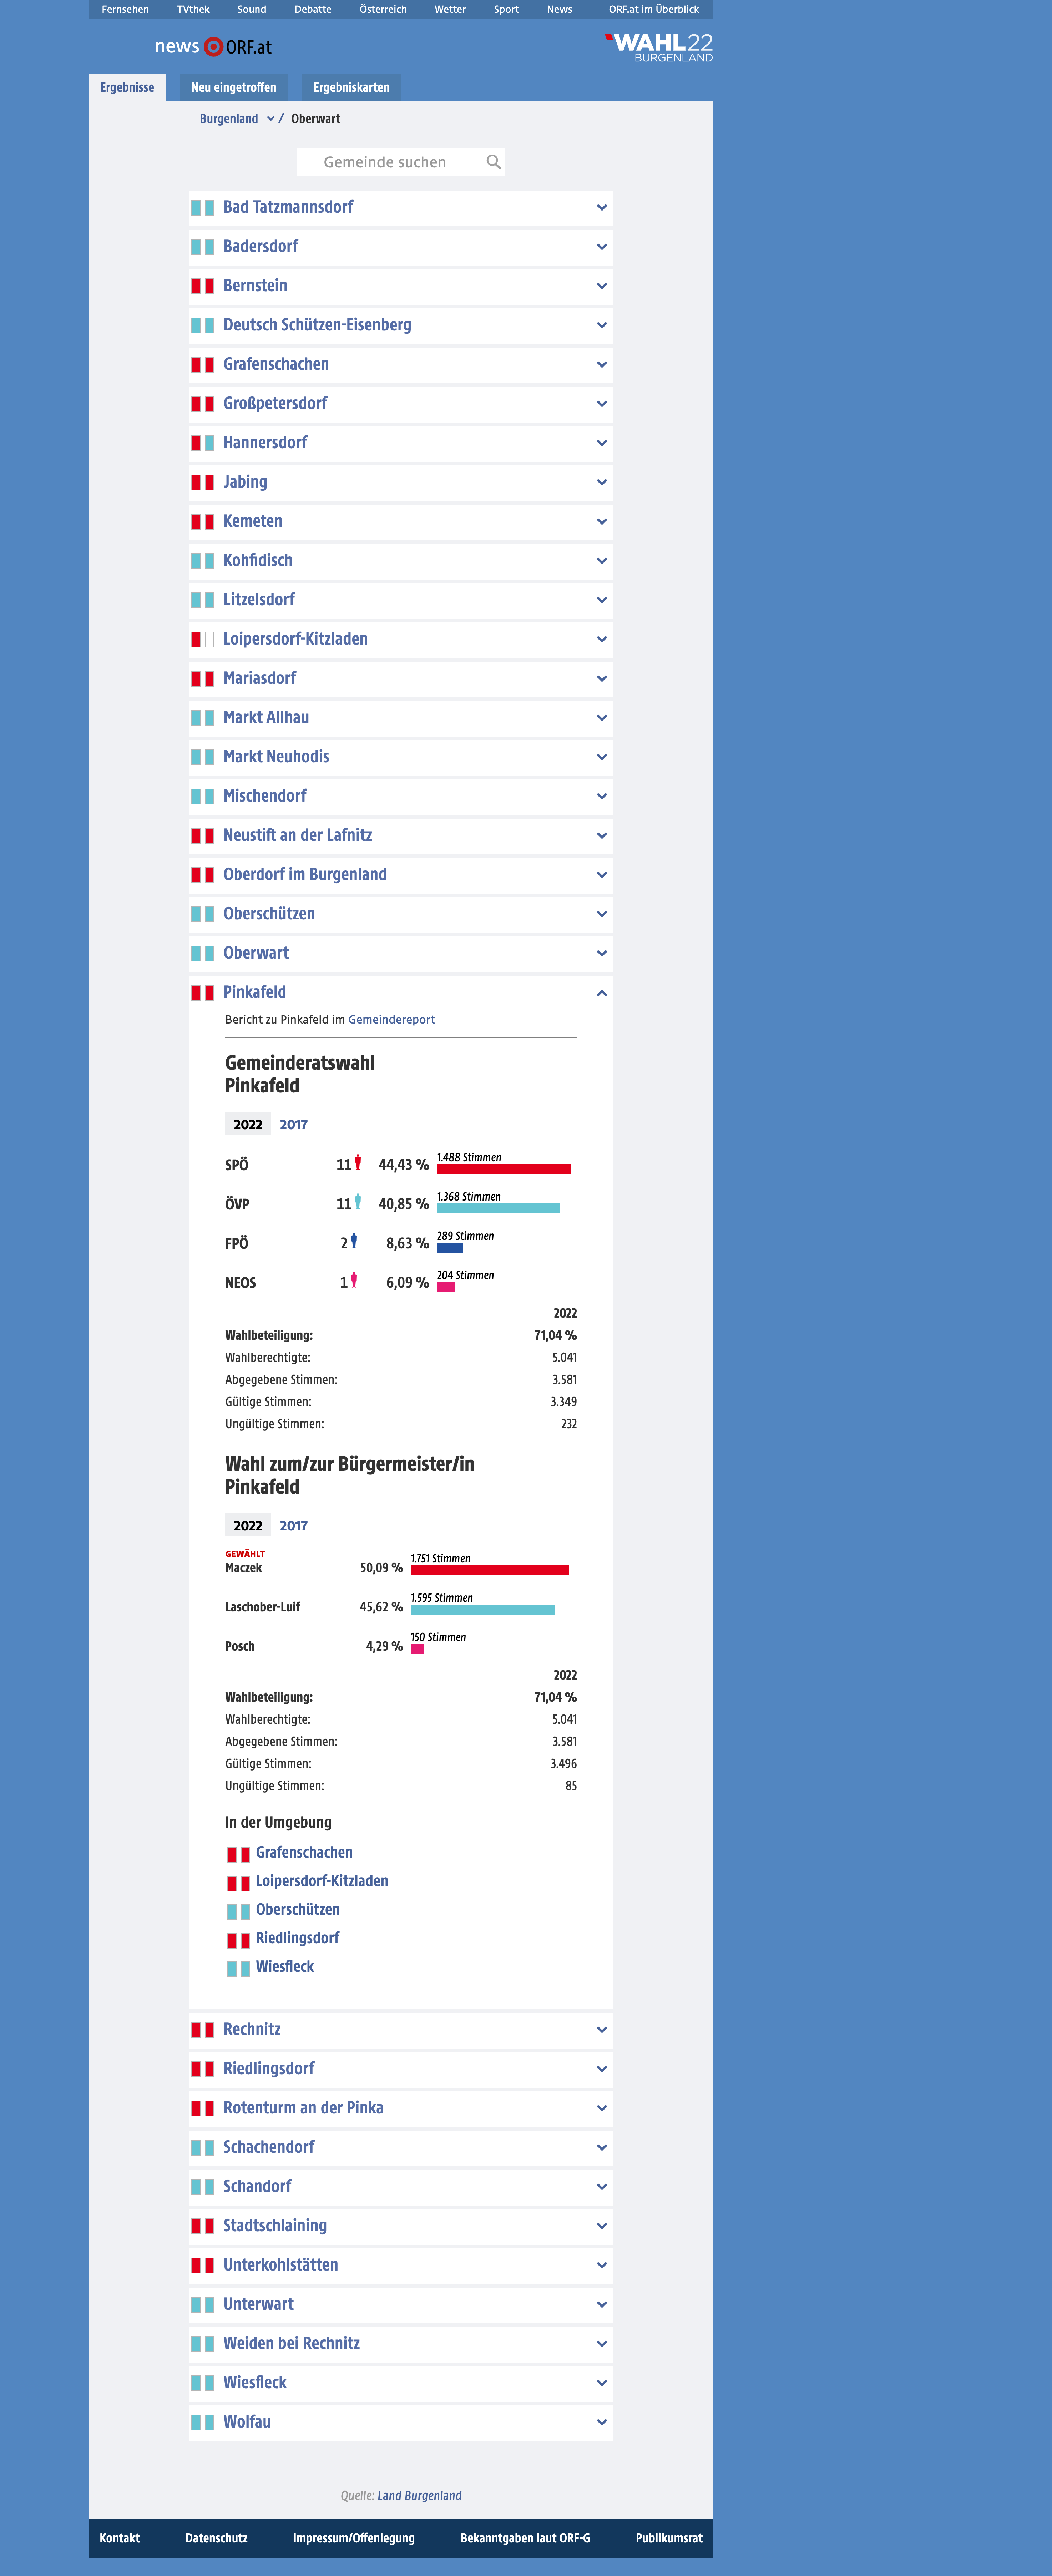Open the Grafenschachen link under In der Umgebung
1052x2576 pixels.
pos(304,1852)
